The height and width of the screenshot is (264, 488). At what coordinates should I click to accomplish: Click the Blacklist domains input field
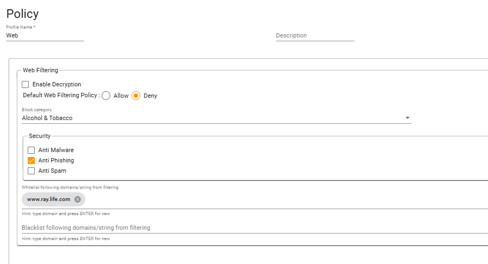click(254, 228)
